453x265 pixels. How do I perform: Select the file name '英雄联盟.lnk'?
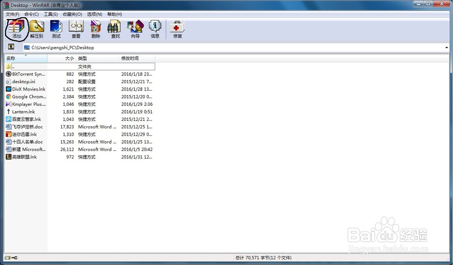[x=24, y=157]
